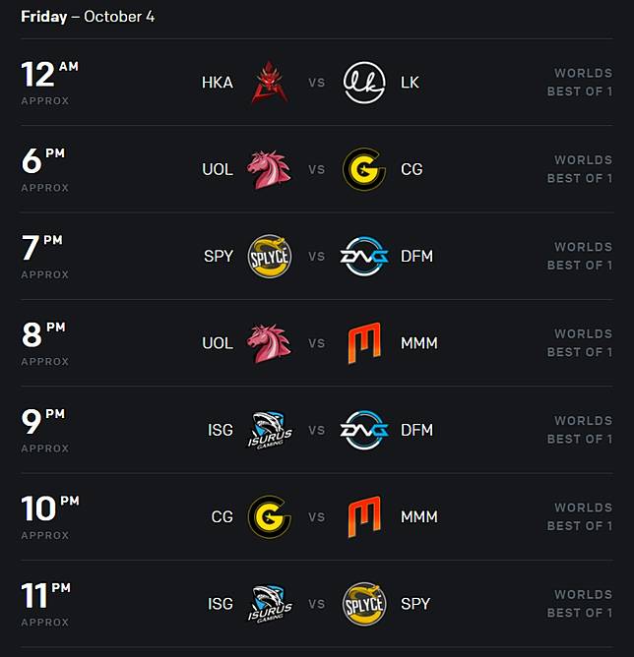Select the Unicorns logo in 6 PM match
634x657 pixels.
click(x=269, y=169)
